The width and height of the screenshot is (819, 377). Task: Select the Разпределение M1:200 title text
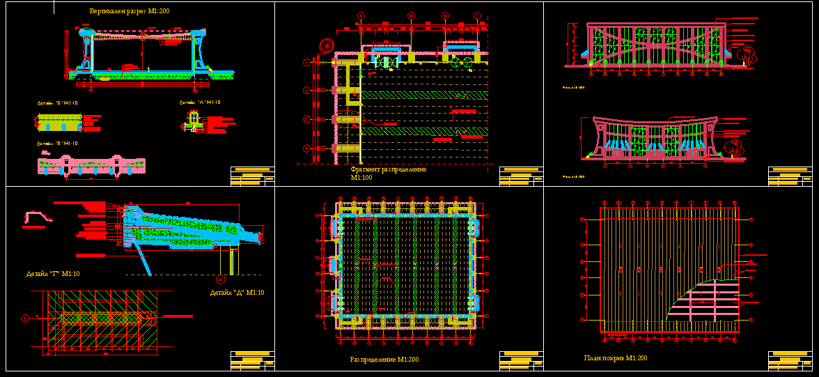pyautogui.click(x=384, y=360)
